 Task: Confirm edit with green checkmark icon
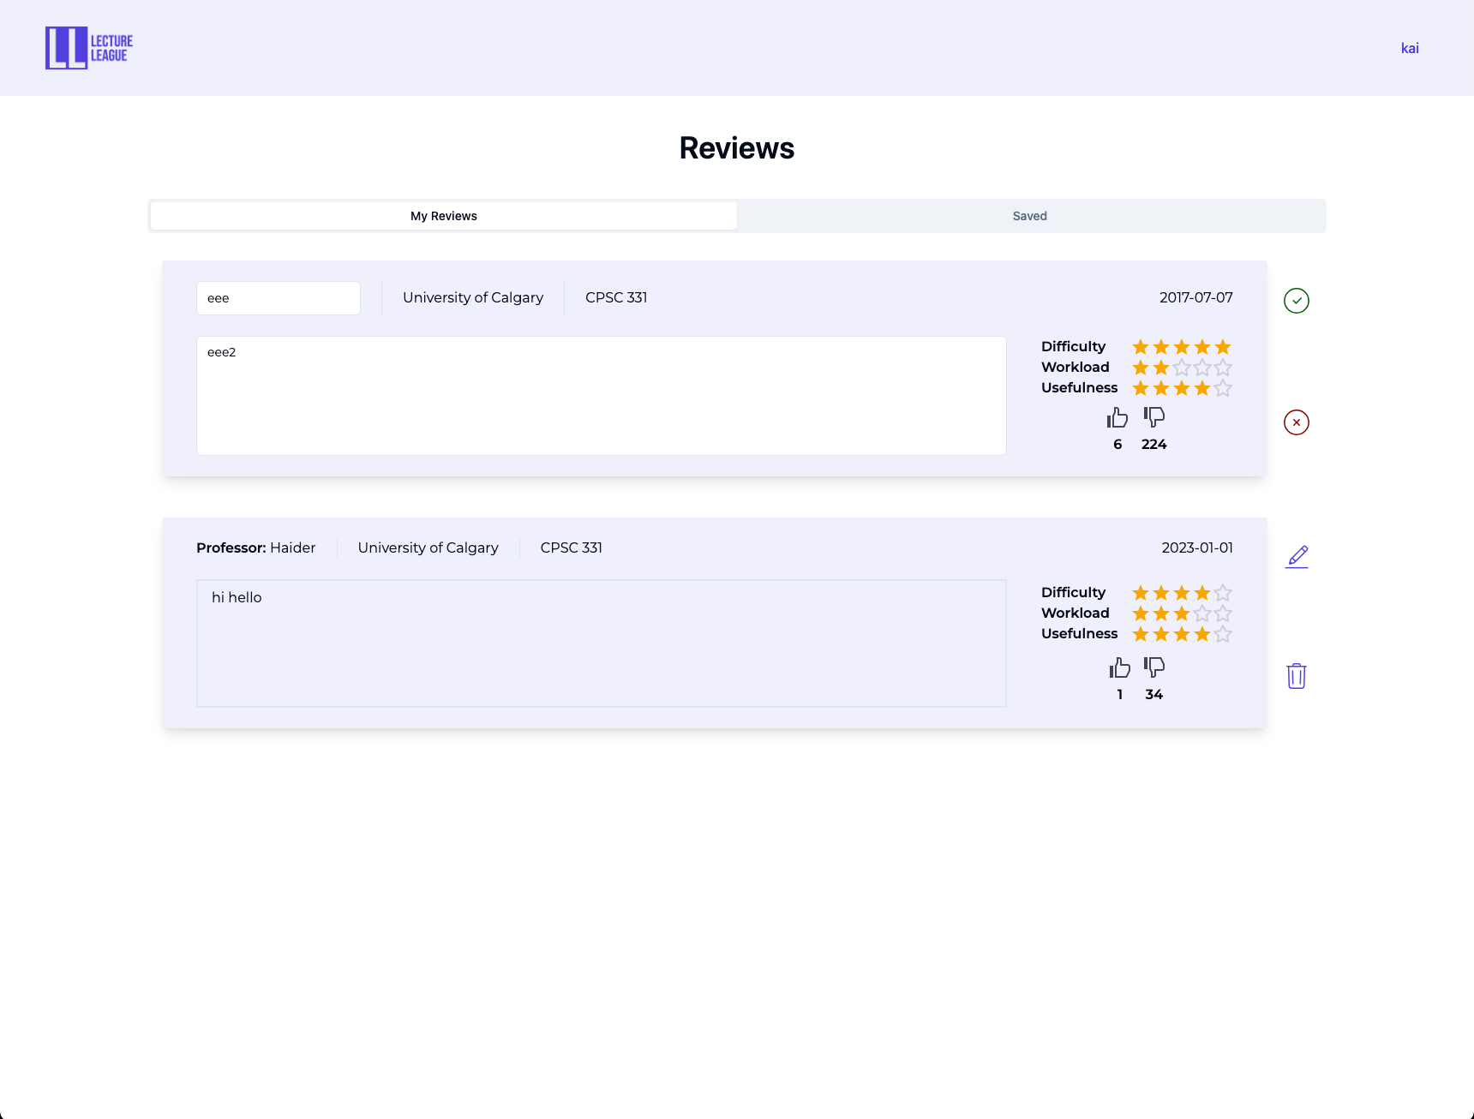(1296, 301)
